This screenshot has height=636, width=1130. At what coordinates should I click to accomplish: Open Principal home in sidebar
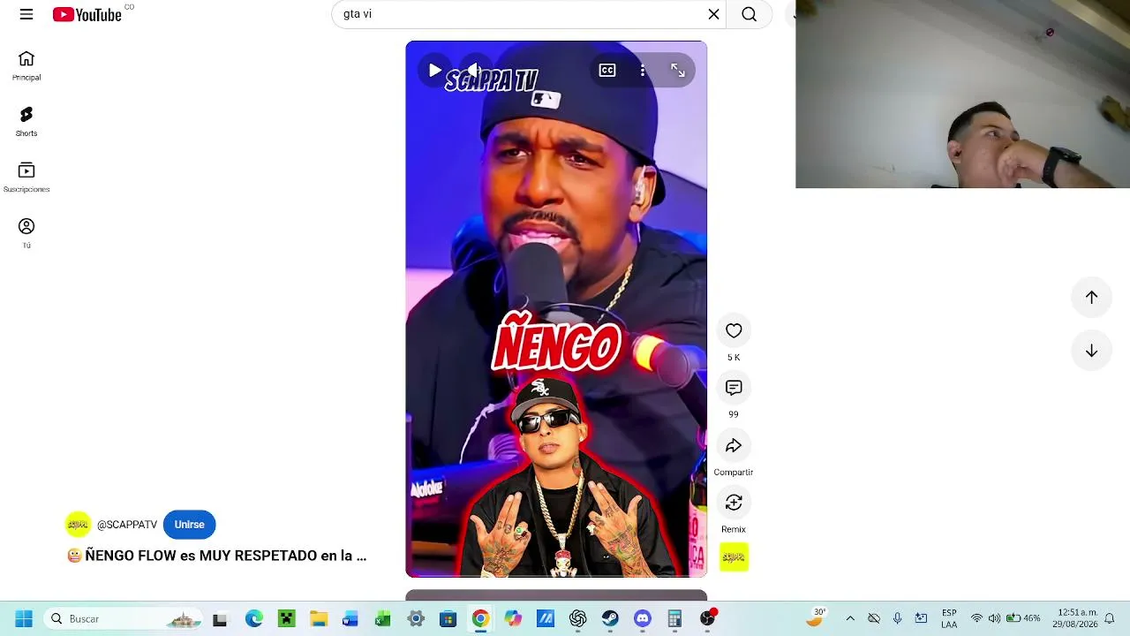(x=26, y=66)
